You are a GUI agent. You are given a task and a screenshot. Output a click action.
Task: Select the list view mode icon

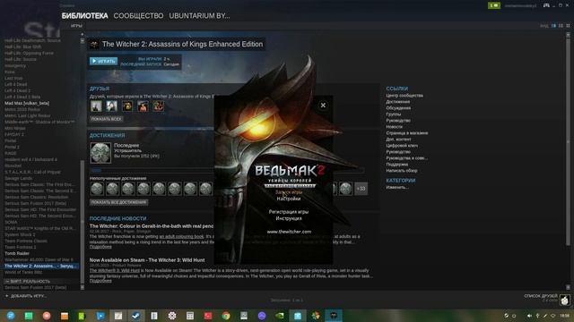point(561,26)
